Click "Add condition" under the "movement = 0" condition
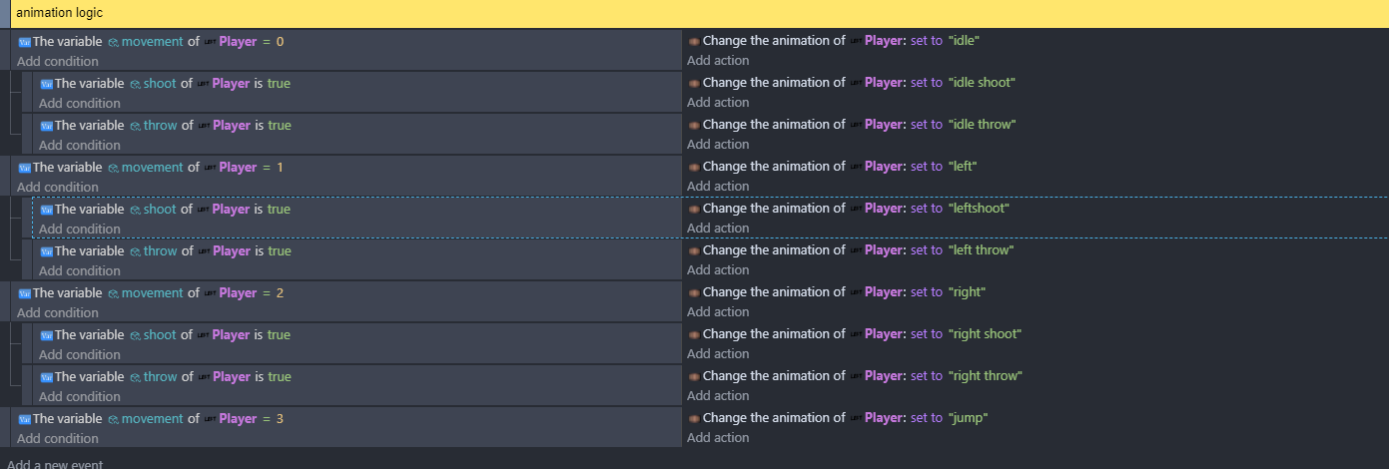 point(58,62)
